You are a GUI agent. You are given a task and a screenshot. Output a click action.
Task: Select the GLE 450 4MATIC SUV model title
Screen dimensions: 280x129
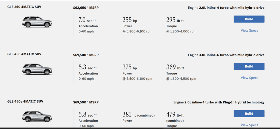pyautogui.click(x=24, y=54)
